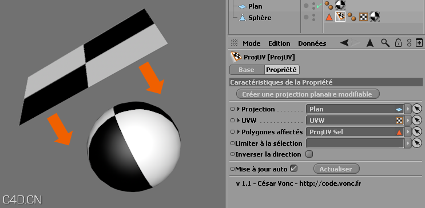
Task: Open the Mode menu
Action: pos(251,43)
